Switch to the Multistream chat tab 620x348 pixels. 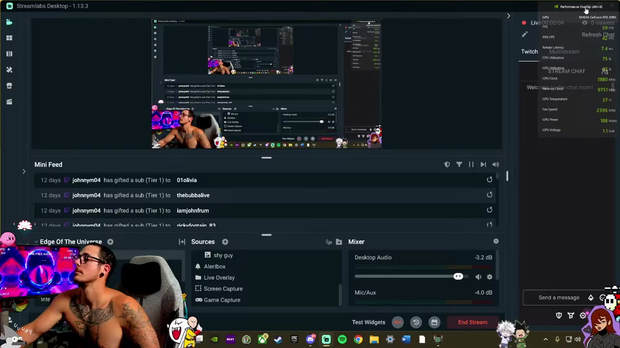pyautogui.click(x=564, y=51)
